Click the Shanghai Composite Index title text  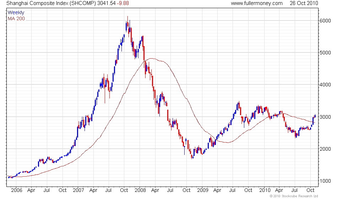pos(51,3)
